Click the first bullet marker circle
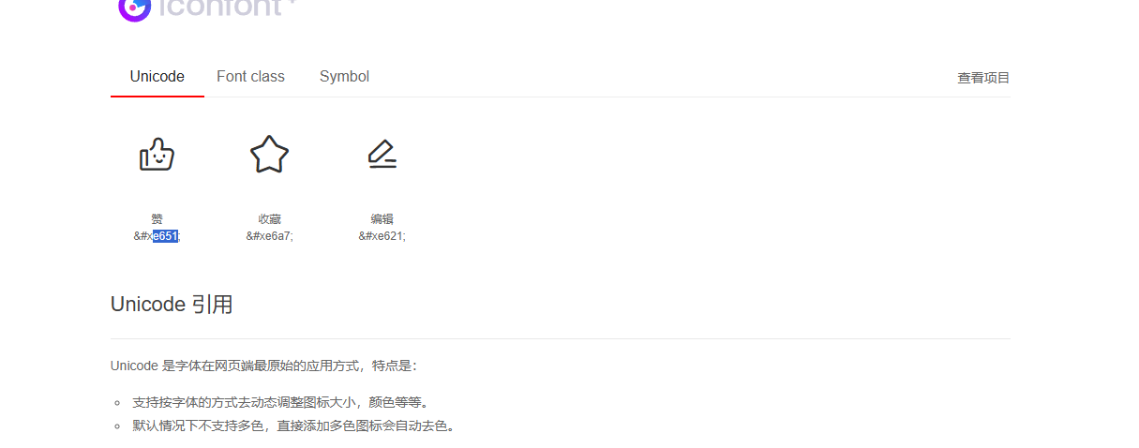 [x=117, y=403]
